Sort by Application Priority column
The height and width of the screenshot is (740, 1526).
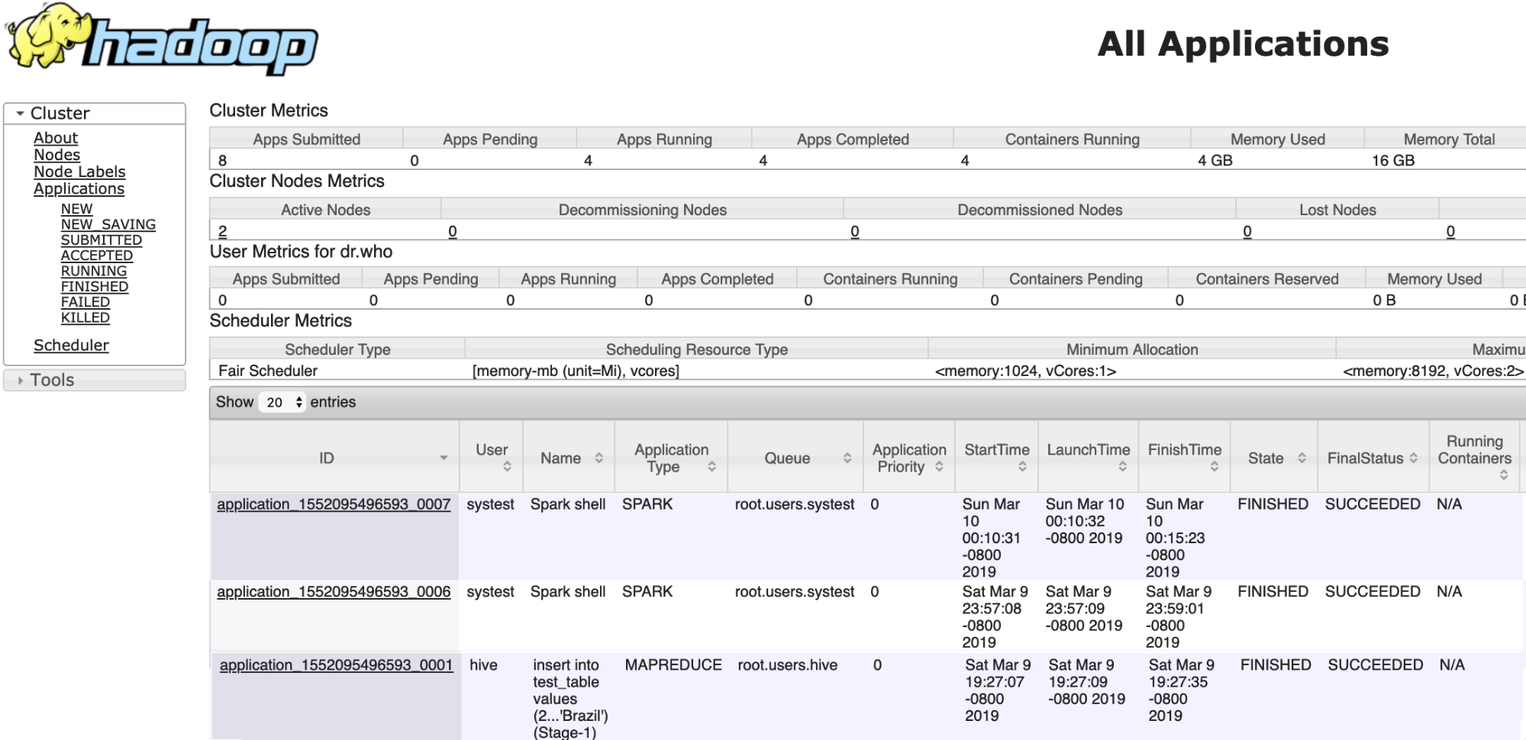[908, 458]
